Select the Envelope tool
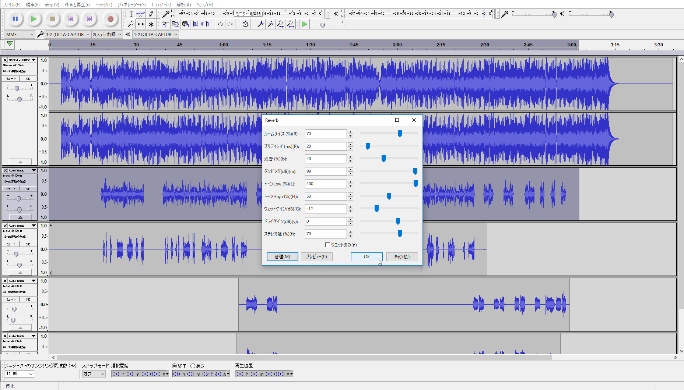 point(141,14)
